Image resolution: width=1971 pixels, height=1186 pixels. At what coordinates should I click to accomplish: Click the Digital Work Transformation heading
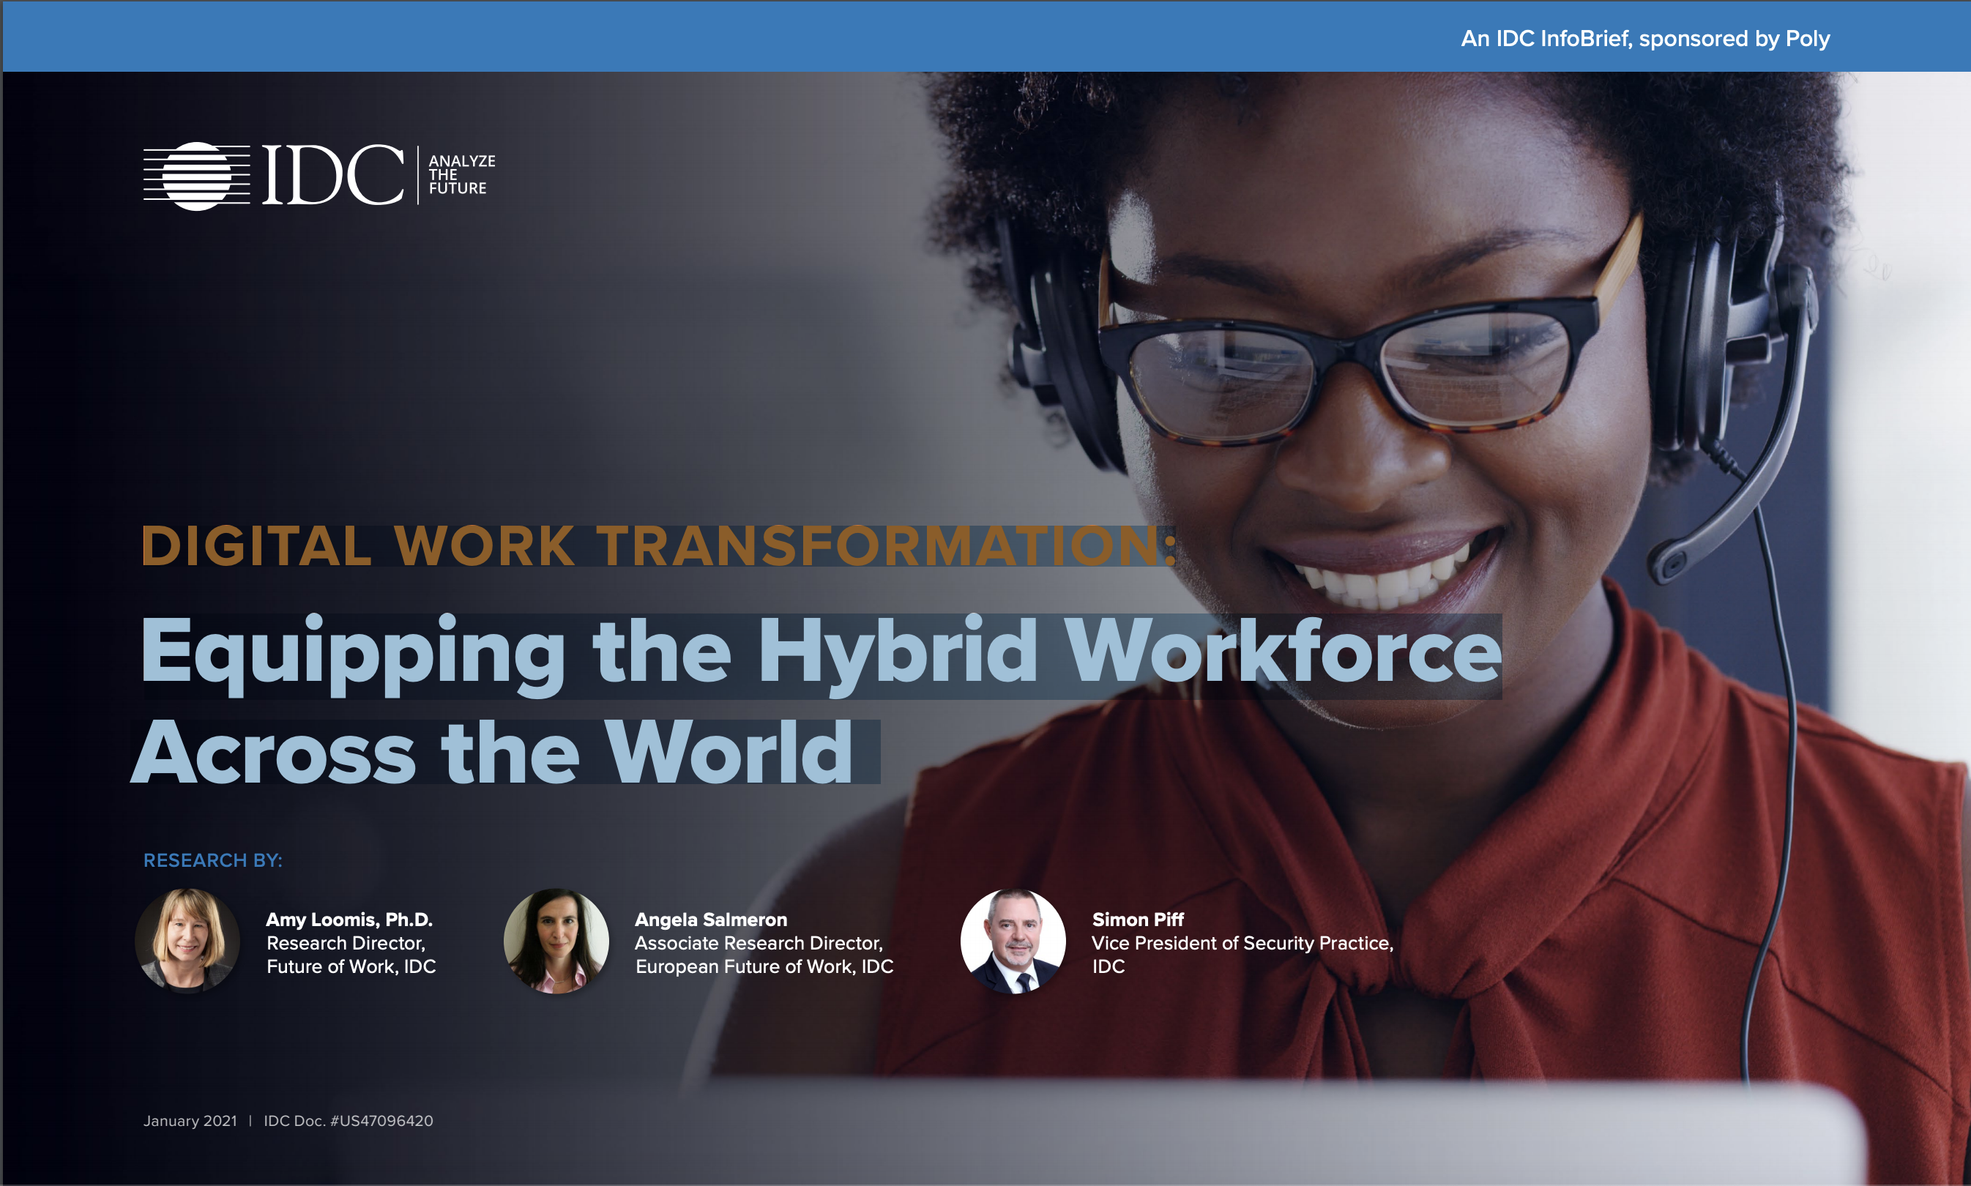pos(659,546)
